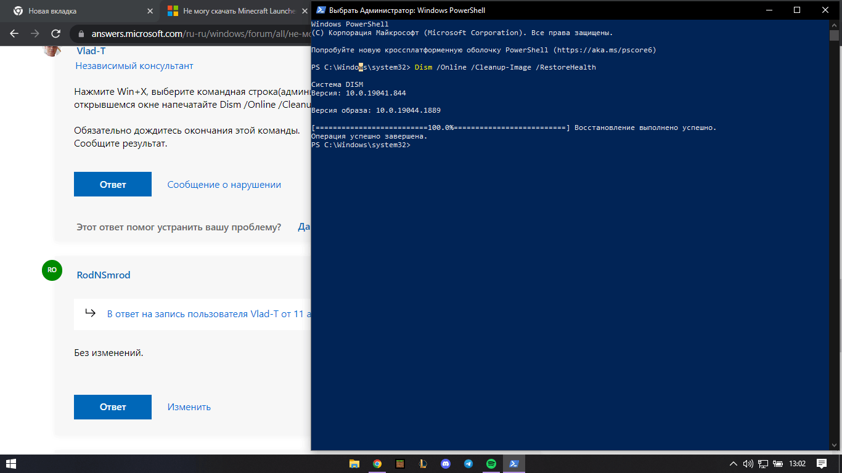Click Независимый консультант label
Screen dimensions: 842x473
(134, 65)
